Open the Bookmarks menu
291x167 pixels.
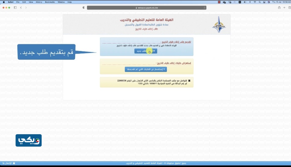[50, 2]
